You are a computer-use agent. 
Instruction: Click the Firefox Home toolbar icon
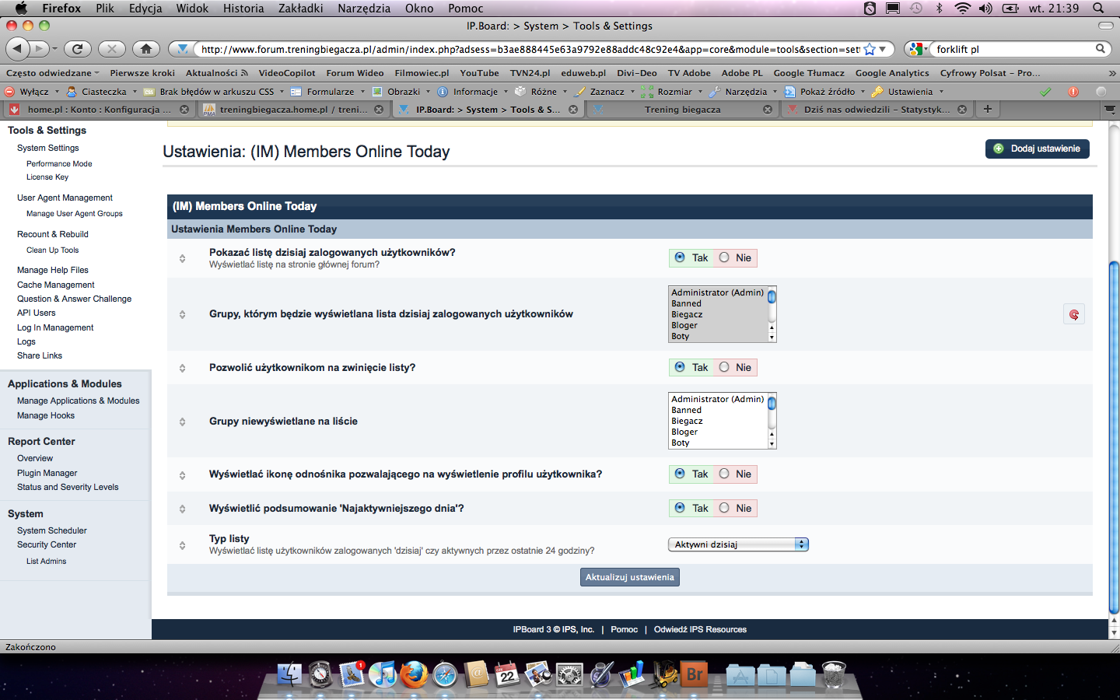click(145, 49)
